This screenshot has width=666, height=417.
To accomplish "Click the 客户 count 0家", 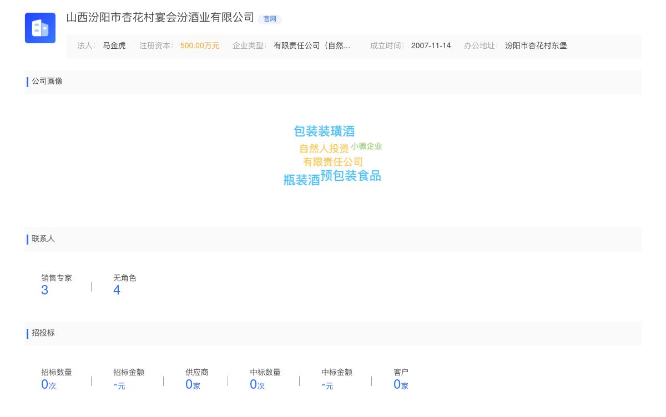I will coord(401,385).
